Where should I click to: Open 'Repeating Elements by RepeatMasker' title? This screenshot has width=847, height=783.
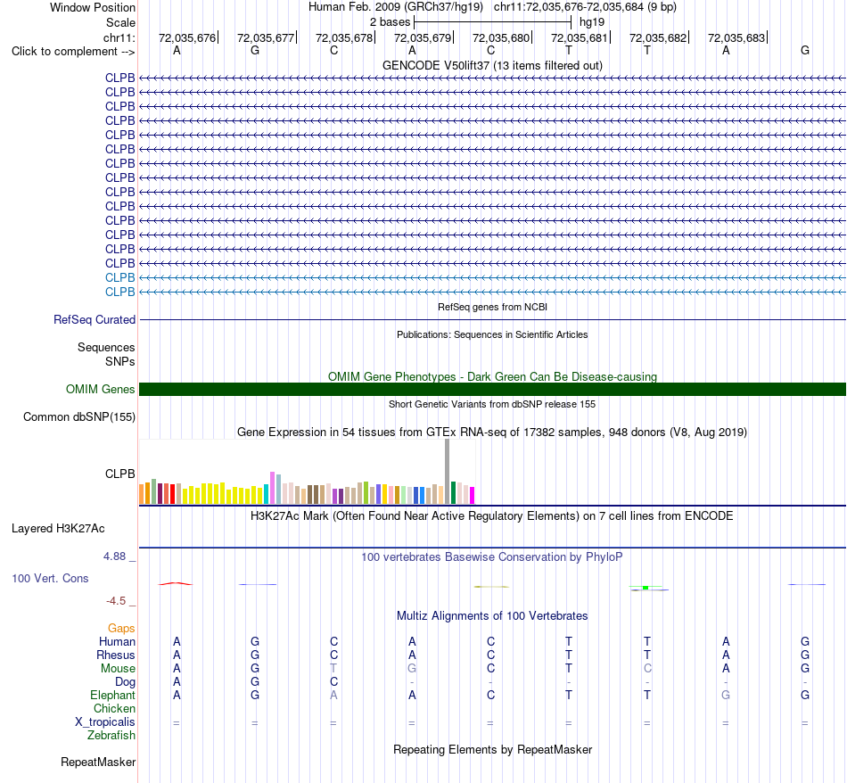click(492, 750)
